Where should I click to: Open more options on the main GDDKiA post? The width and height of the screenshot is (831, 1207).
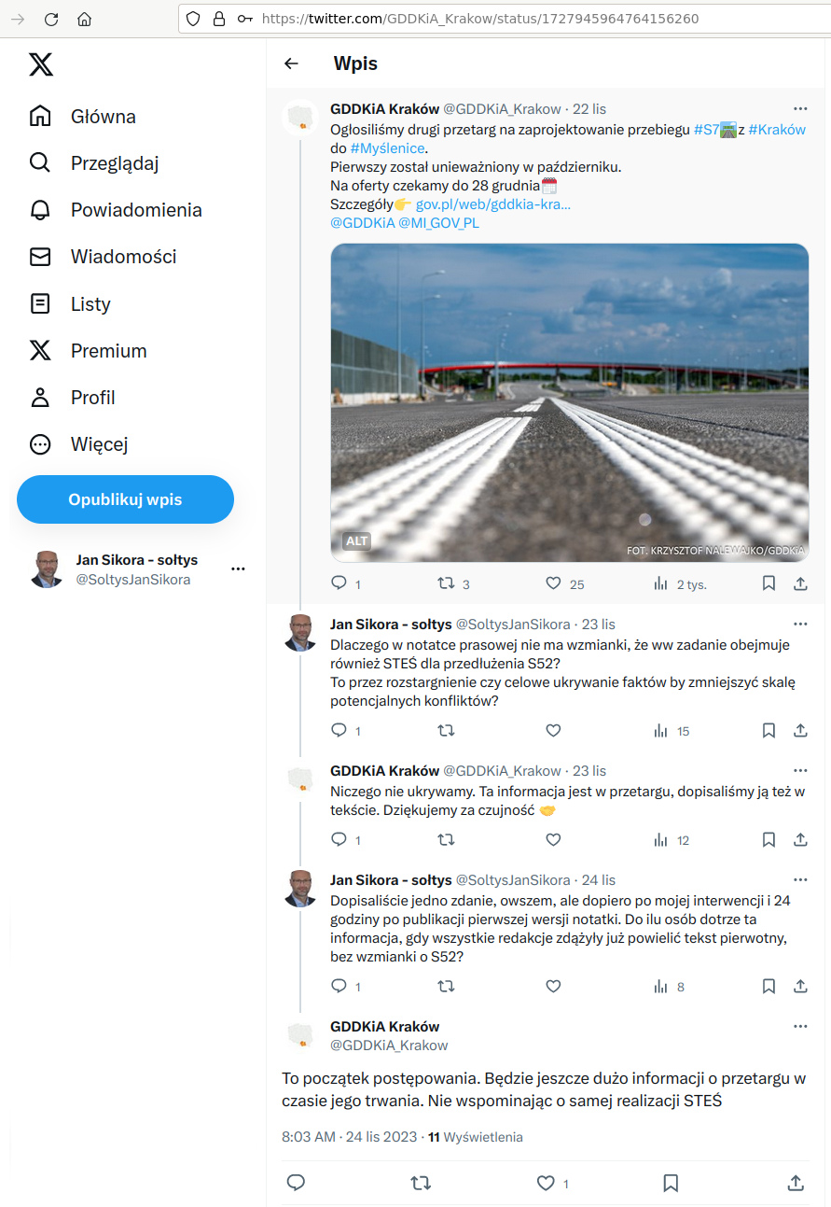pyautogui.click(x=800, y=108)
